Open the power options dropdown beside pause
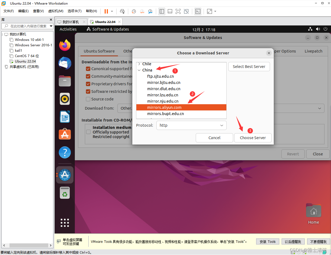The image size is (331, 255). 112,11
